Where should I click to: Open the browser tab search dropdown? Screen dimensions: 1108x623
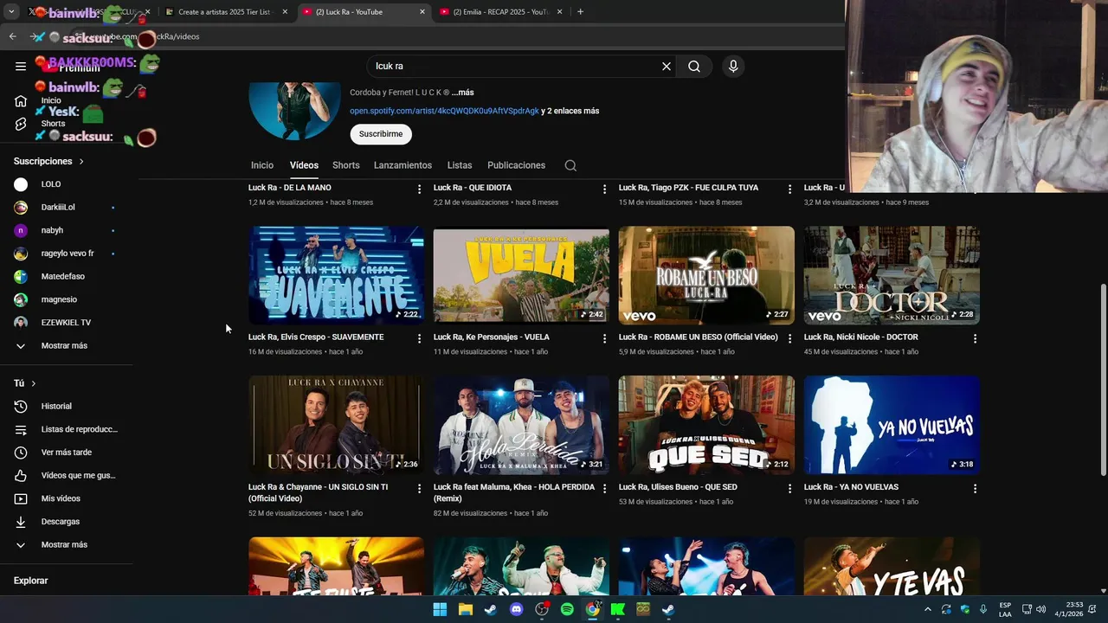[11, 12]
